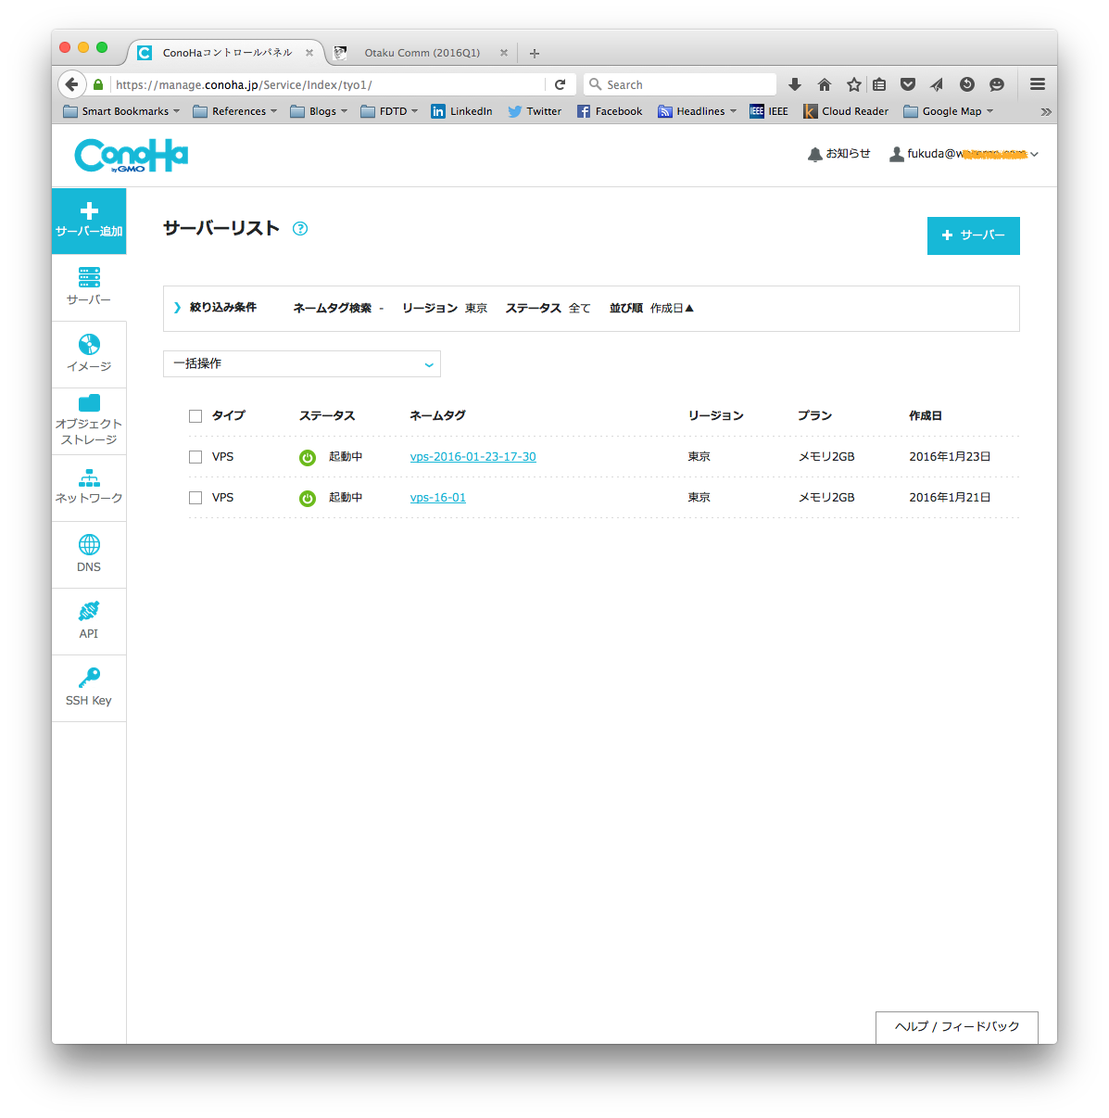1109x1118 pixels.
Task: Open the DNS globe icon in sidebar
Action: [89, 544]
